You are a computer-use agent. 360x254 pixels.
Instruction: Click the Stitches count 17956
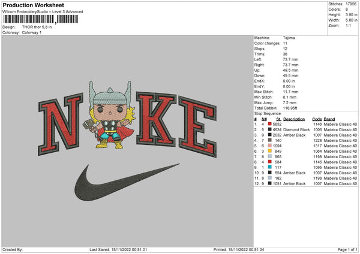(351, 4)
